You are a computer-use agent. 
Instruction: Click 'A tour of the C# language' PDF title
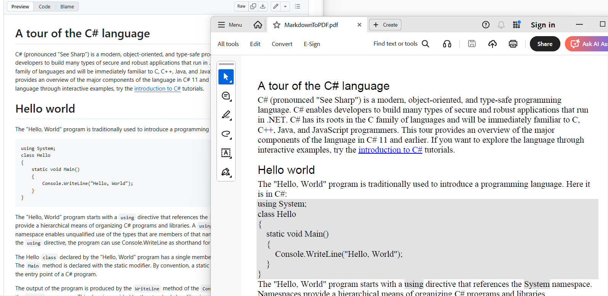324,86
